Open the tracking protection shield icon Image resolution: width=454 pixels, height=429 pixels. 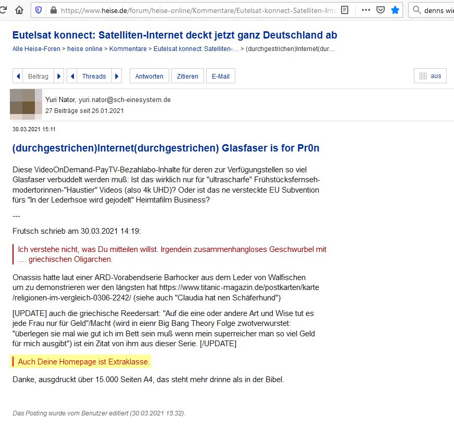pyautogui.click(x=39, y=10)
